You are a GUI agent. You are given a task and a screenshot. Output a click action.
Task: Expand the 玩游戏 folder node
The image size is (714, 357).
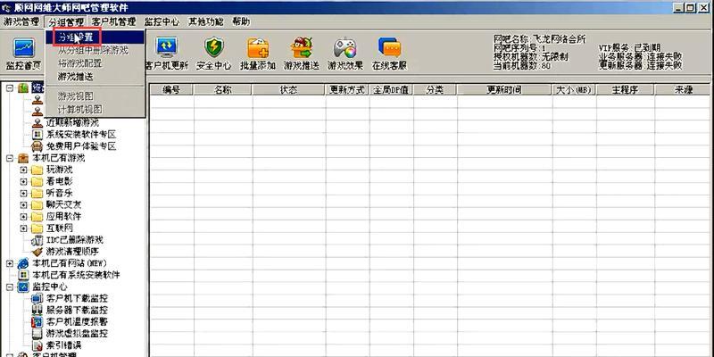24,169
